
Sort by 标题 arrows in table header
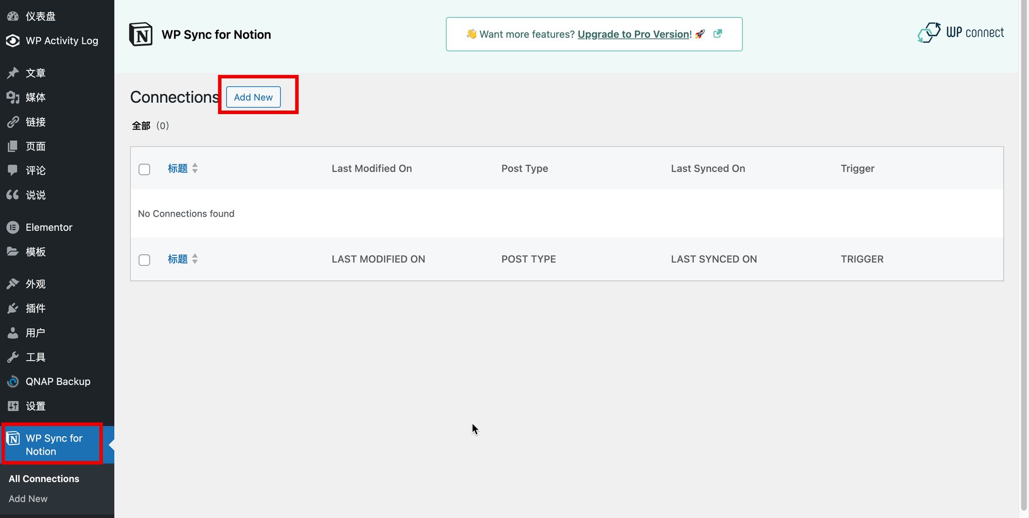195,168
